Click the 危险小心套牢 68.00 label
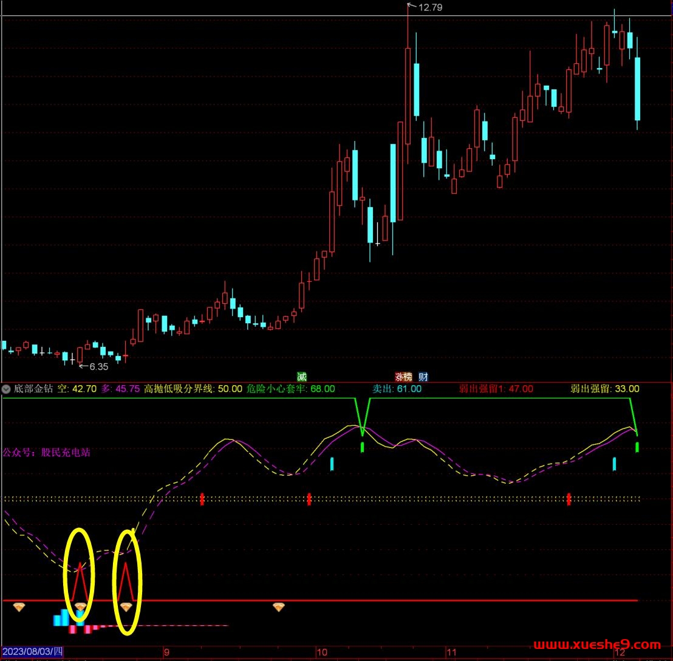 click(290, 389)
